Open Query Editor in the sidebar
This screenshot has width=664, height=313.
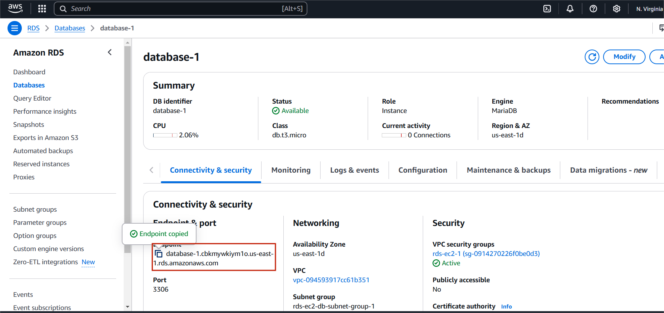click(x=32, y=98)
